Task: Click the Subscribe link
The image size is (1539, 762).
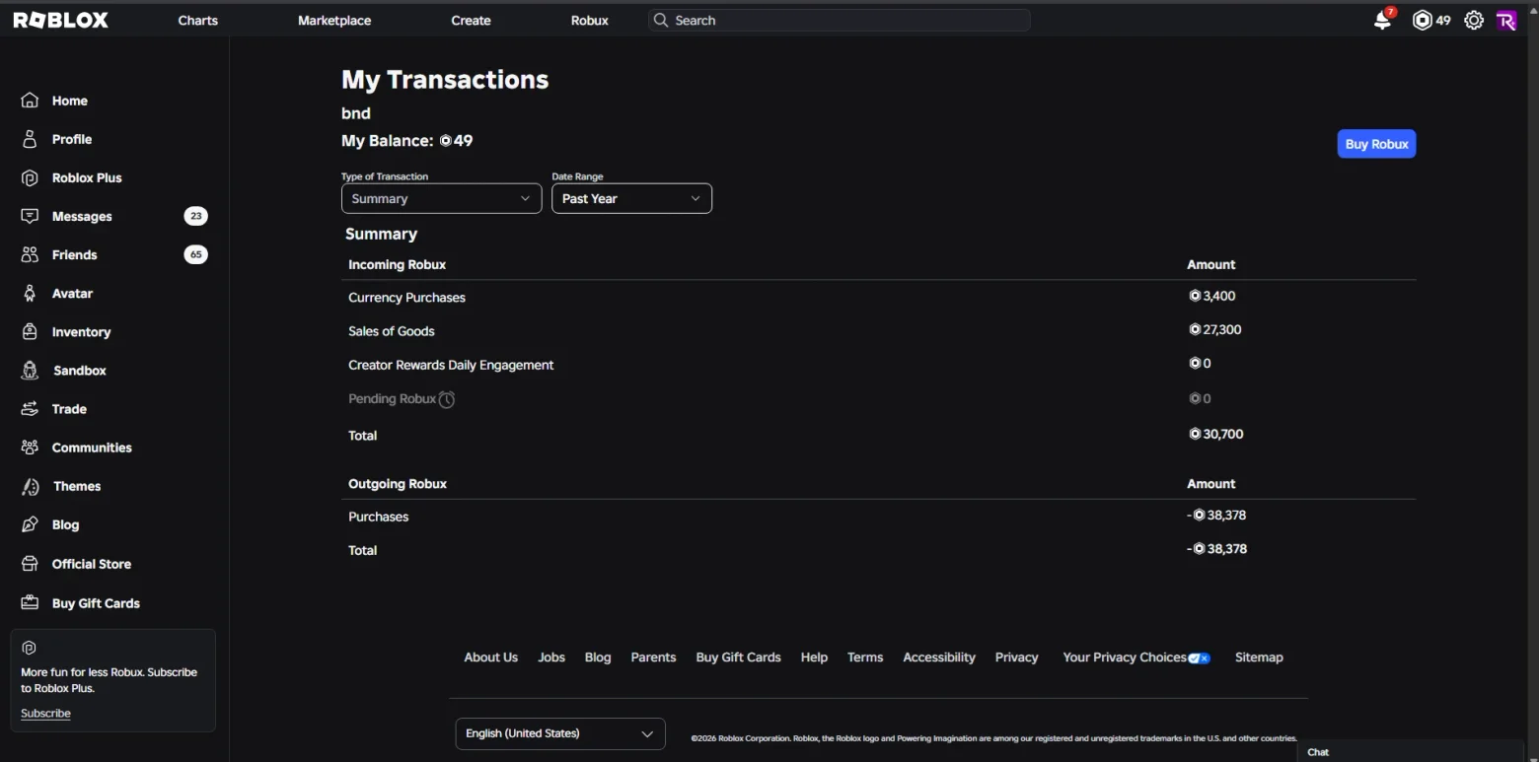Action: (45, 713)
